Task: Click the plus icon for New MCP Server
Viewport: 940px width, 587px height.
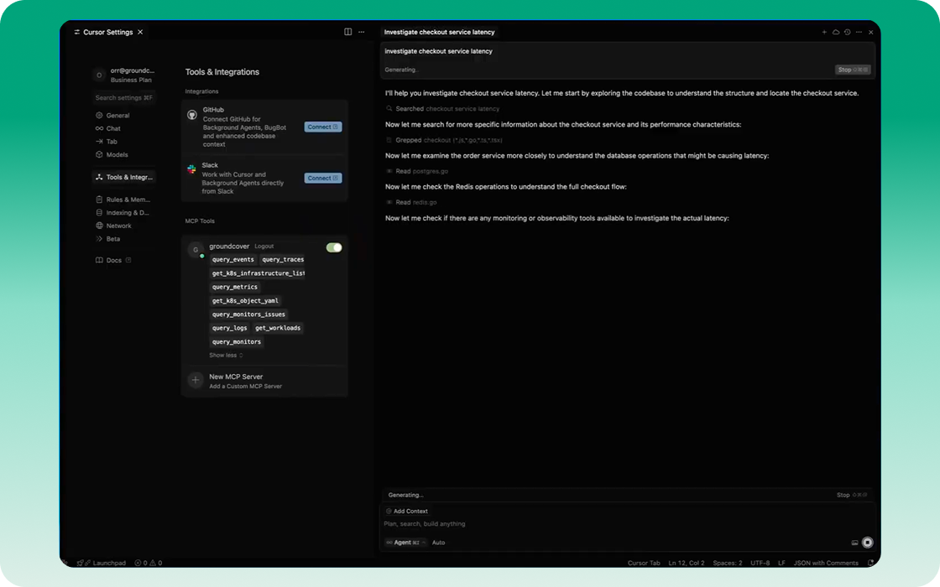Action: tap(196, 380)
